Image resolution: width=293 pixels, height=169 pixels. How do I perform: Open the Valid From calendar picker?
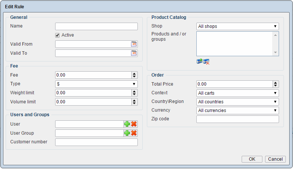tap(134, 44)
